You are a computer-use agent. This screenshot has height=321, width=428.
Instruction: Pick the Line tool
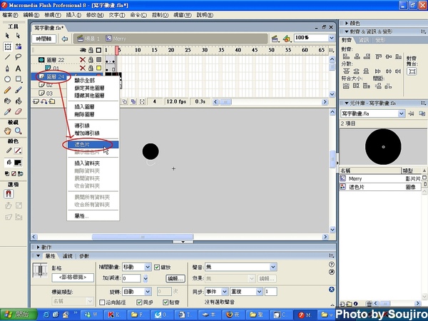pos(7,57)
